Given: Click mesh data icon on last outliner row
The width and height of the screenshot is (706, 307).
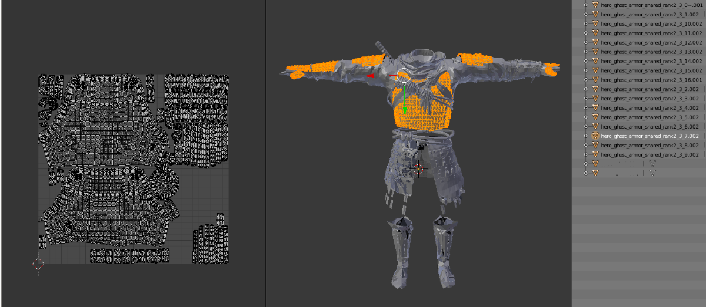Looking at the screenshot, I should pos(652,173).
